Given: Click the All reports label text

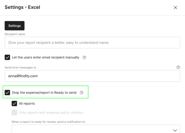Looking at the screenshot, I should point(27,104).
